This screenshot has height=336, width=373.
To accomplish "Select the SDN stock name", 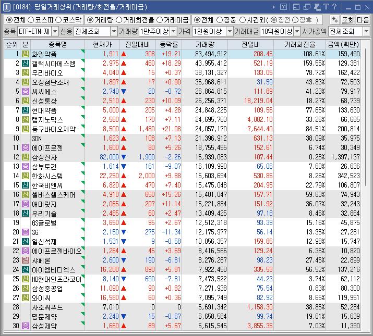I will point(37,138).
